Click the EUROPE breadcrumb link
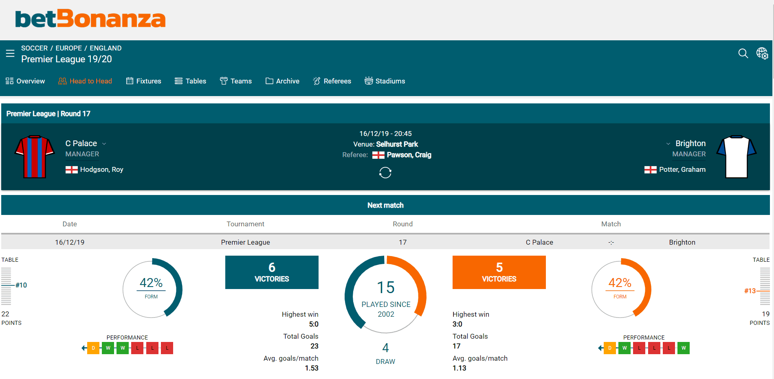This screenshot has width=774, height=379. (x=69, y=48)
